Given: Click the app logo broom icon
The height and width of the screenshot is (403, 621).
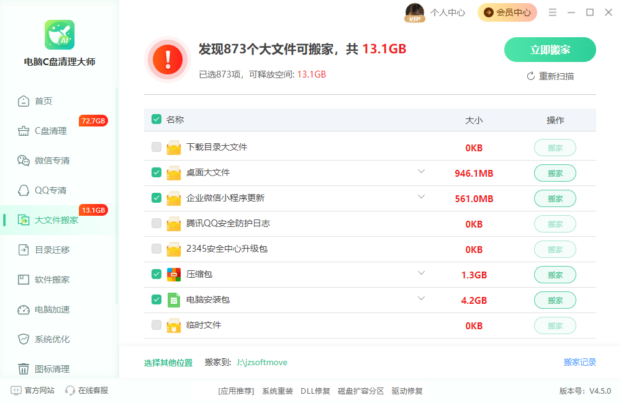Looking at the screenshot, I should pyautogui.click(x=60, y=35).
